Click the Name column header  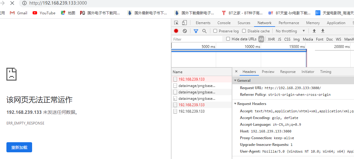pos(201,72)
